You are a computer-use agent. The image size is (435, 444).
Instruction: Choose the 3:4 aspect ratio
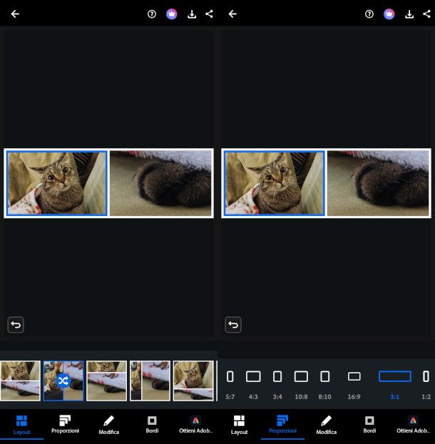[277, 385]
